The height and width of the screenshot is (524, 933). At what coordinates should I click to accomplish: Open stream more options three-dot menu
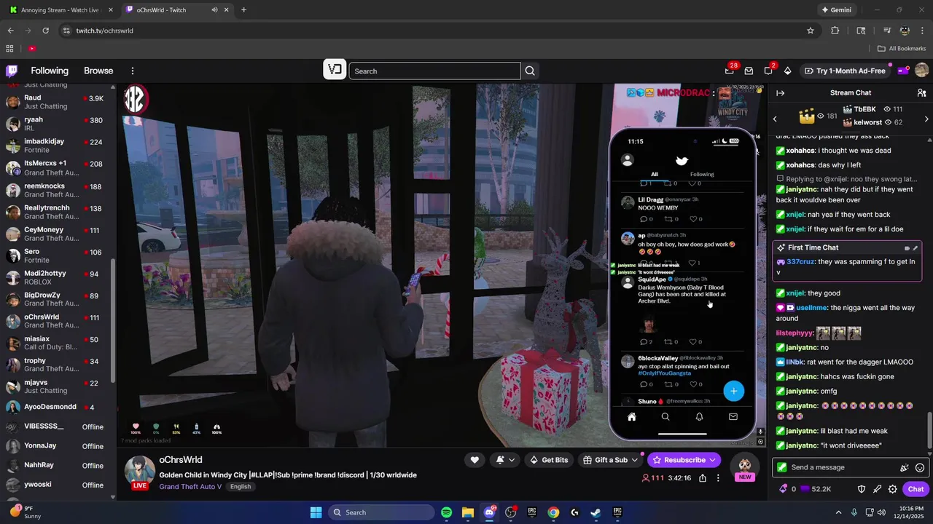[x=718, y=478]
